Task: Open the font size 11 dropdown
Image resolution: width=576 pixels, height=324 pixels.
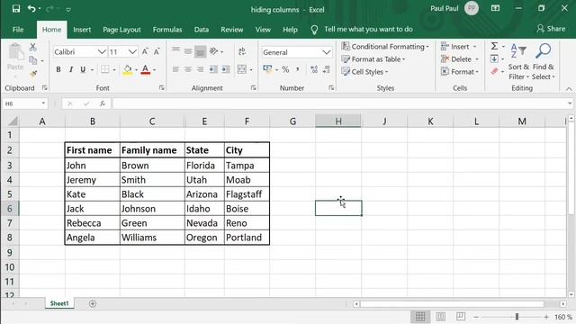Action: tap(132, 52)
